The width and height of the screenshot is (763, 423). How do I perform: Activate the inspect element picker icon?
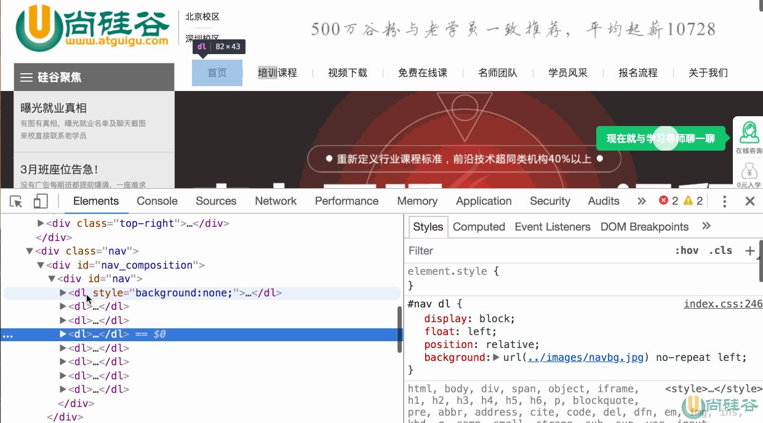pyautogui.click(x=17, y=201)
